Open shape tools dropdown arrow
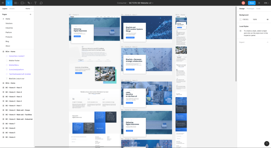 click(x=25, y=3)
